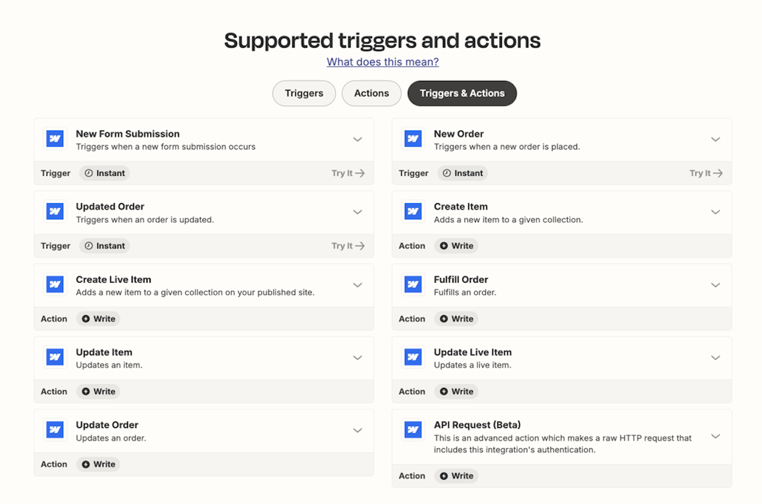Switch to the Actions tab
762x504 pixels.
pyautogui.click(x=371, y=93)
